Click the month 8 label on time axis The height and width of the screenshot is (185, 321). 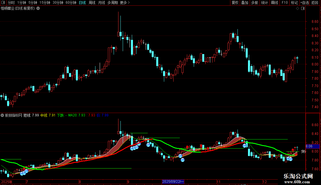80,182
